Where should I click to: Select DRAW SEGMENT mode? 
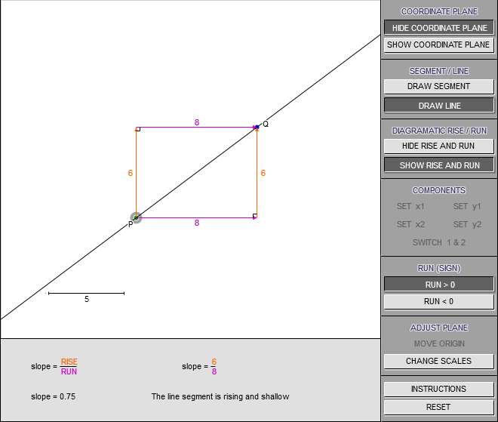pyautogui.click(x=439, y=86)
